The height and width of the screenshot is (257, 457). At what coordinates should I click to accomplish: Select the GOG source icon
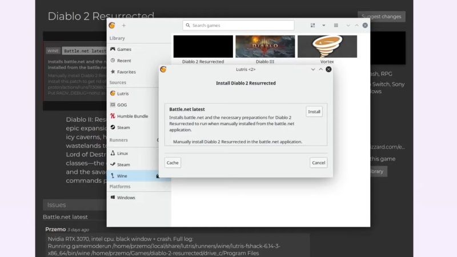tap(113, 105)
